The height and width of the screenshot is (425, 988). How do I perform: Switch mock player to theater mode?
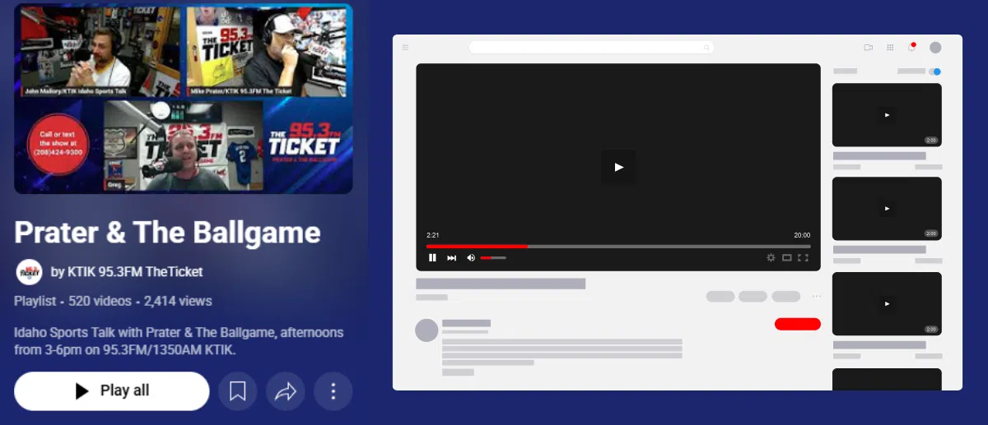(x=787, y=258)
